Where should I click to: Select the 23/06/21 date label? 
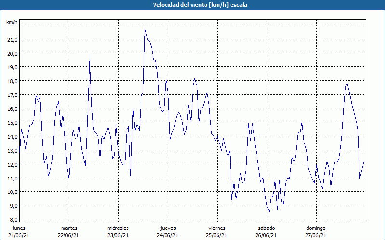[x=118, y=235]
